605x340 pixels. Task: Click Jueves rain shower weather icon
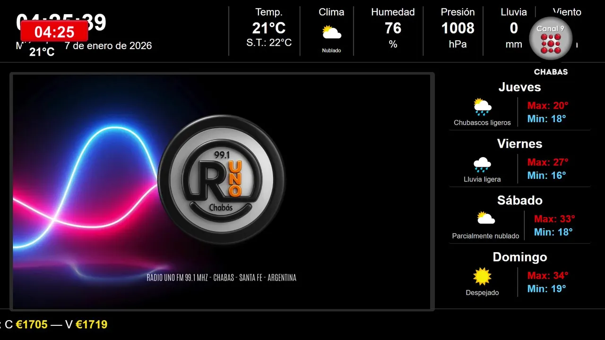click(482, 107)
